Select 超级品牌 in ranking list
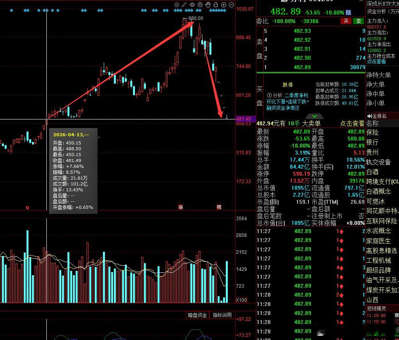This screenshot has width=399, height=340. [x=378, y=270]
